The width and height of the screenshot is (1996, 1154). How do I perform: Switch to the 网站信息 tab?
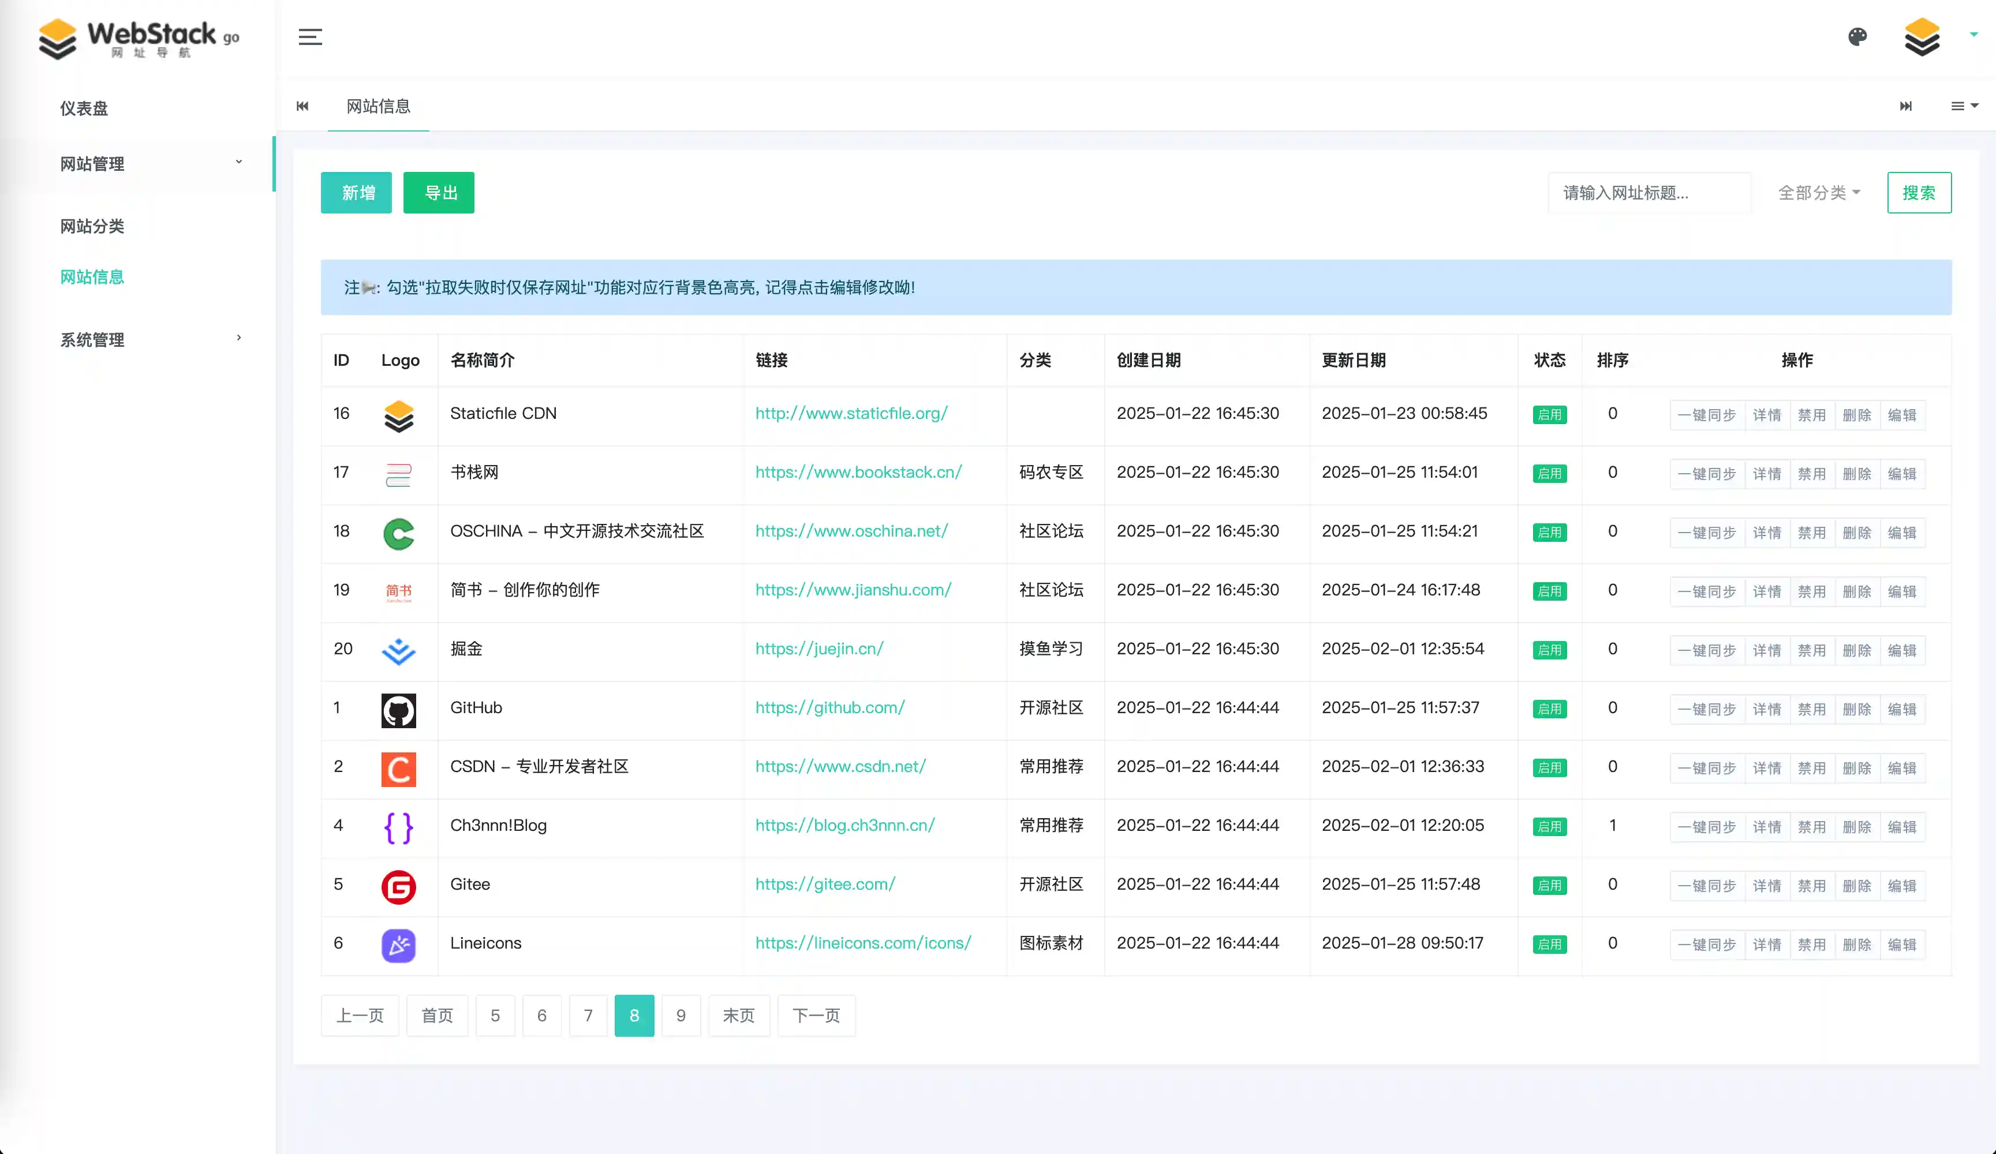coord(378,106)
